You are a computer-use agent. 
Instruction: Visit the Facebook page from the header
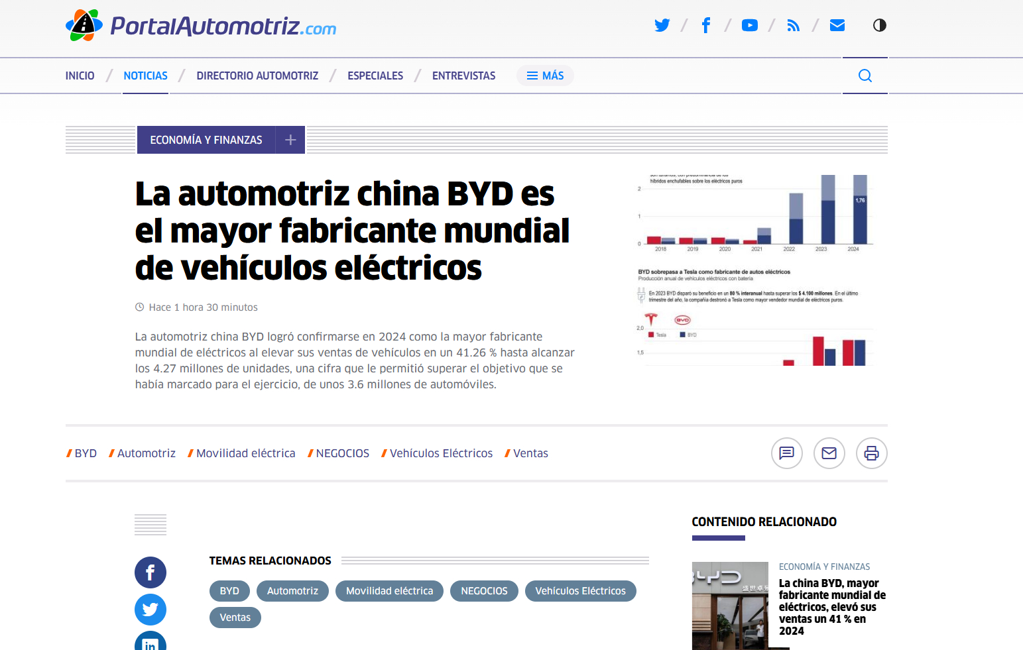(x=706, y=26)
